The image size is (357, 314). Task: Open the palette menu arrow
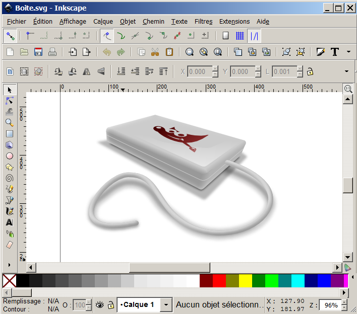[352, 277]
